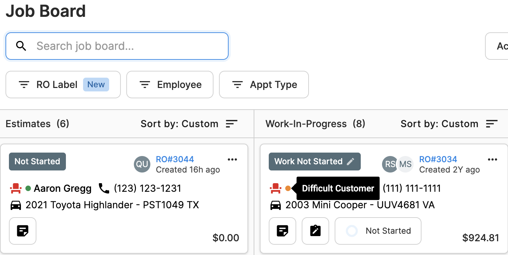Open more options menu for RO#3034
This screenshot has width=508, height=255.
pyautogui.click(x=493, y=159)
